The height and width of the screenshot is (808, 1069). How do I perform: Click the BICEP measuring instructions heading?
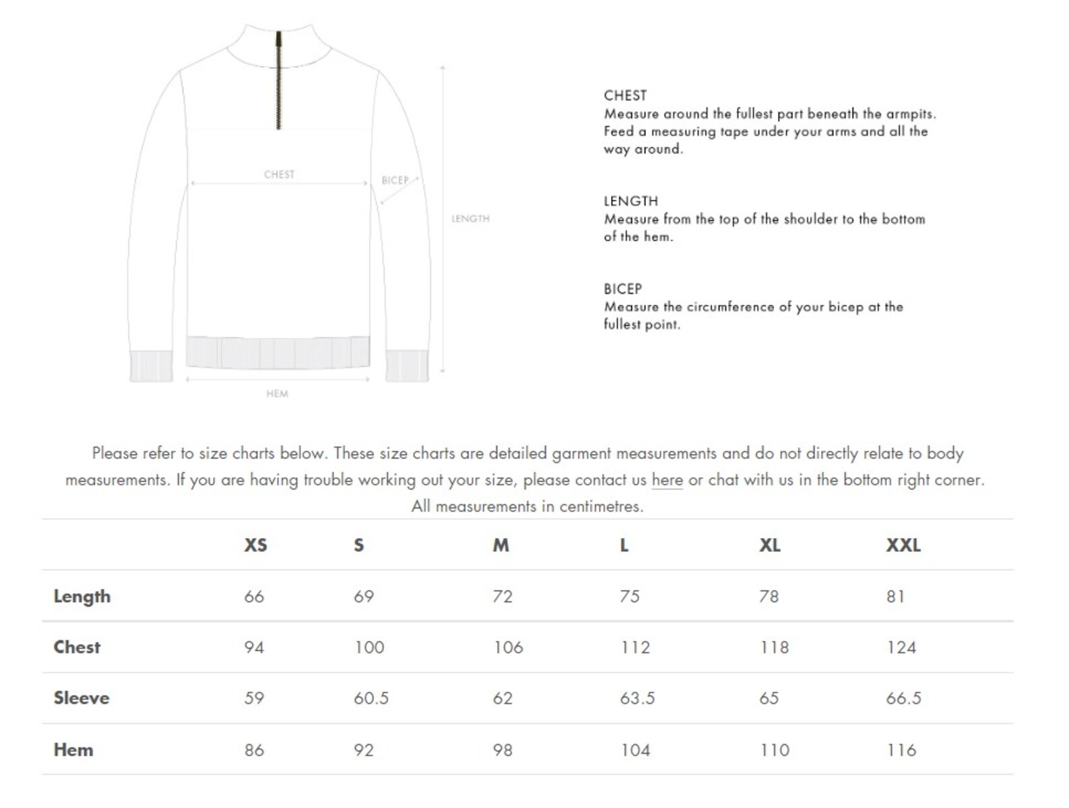click(x=622, y=289)
